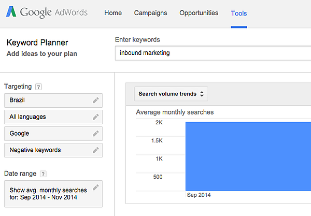Go to the Campaigns tab
Screen dimensions: 311x216
[151, 13]
